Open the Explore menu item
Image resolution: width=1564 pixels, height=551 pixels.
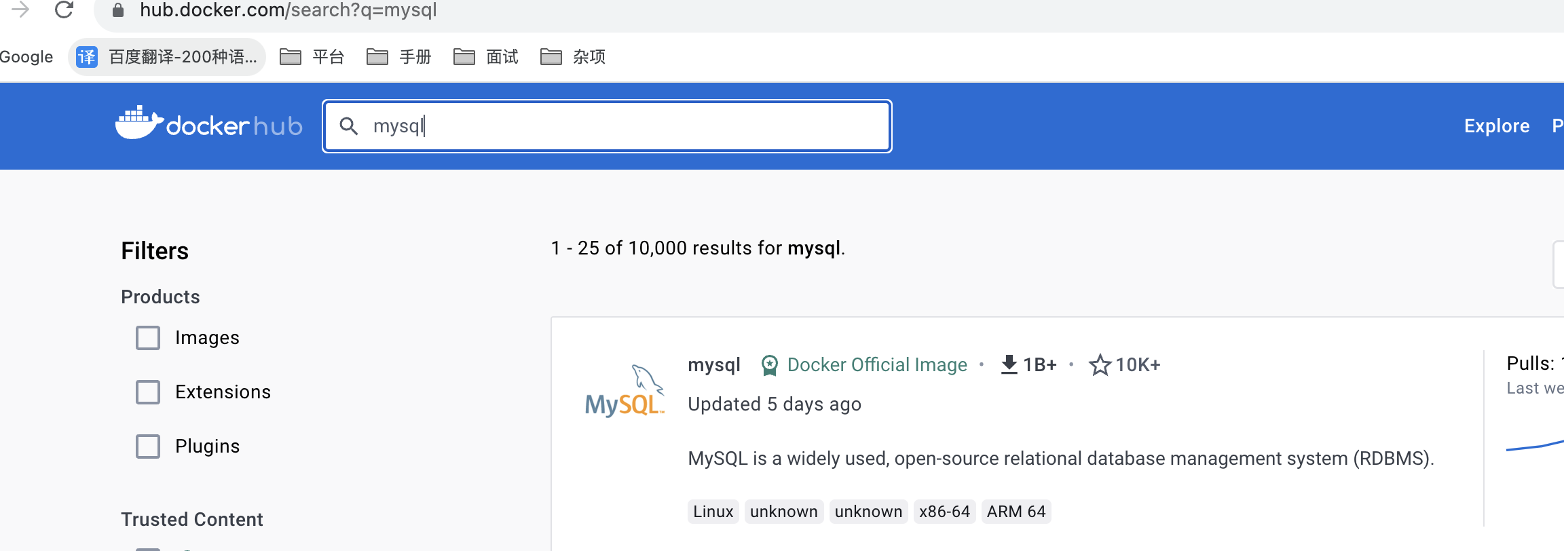pyautogui.click(x=1497, y=126)
